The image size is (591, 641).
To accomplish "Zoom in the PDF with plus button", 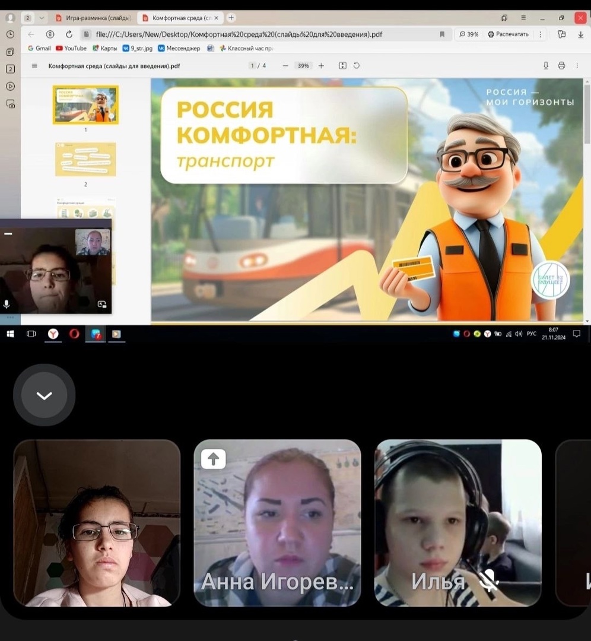I will (321, 66).
